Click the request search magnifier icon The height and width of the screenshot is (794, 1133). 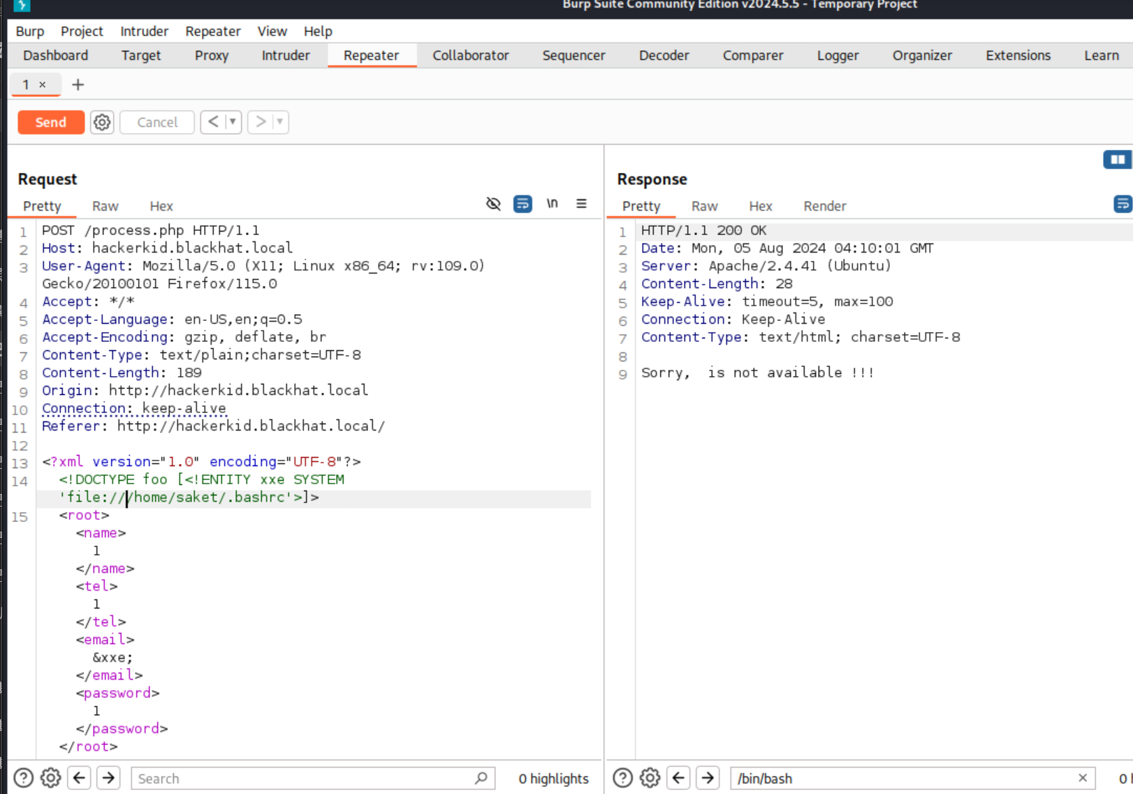tap(481, 778)
